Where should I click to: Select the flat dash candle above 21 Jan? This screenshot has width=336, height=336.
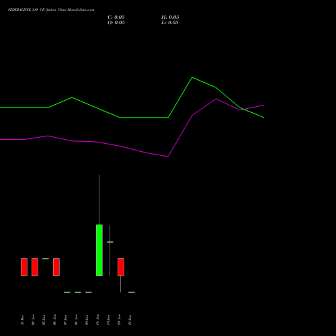[132, 292]
